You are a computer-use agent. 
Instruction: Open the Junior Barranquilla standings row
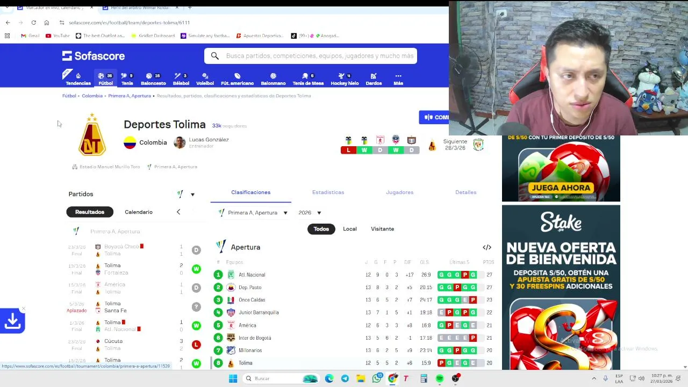click(354, 312)
